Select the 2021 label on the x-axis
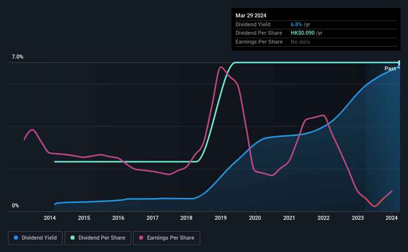The height and width of the screenshot is (252, 408). pyautogui.click(x=289, y=218)
